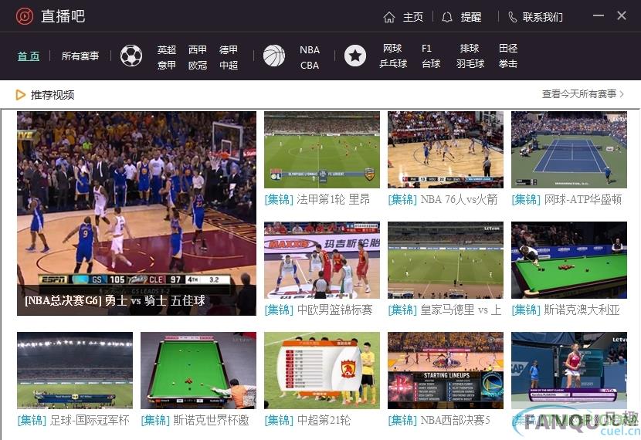Go to 主页 in the title bar
Image resolution: width=641 pixels, height=440 pixels.
point(413,17)
